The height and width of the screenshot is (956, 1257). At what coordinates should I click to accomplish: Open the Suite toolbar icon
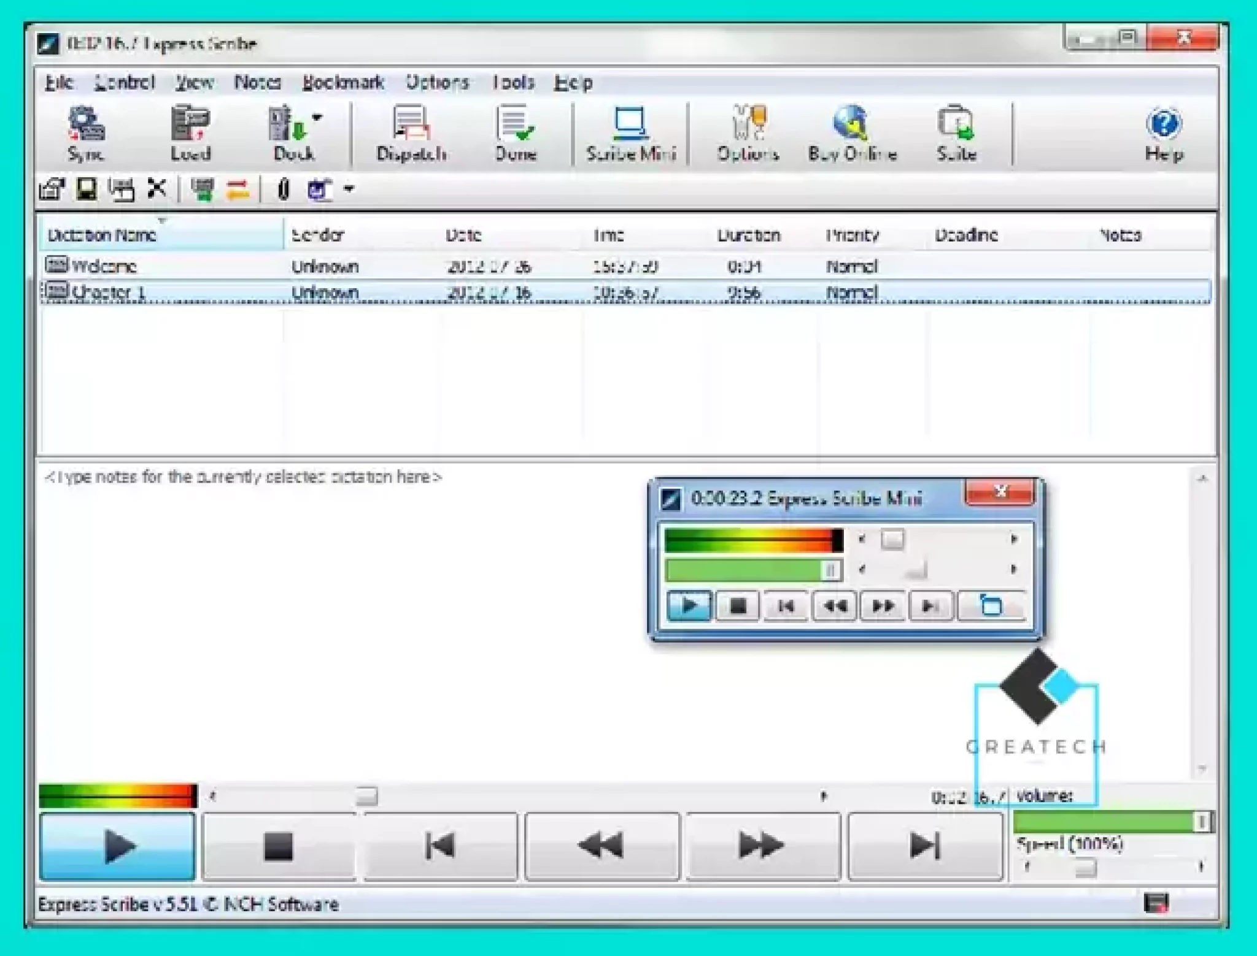[956, 134]
